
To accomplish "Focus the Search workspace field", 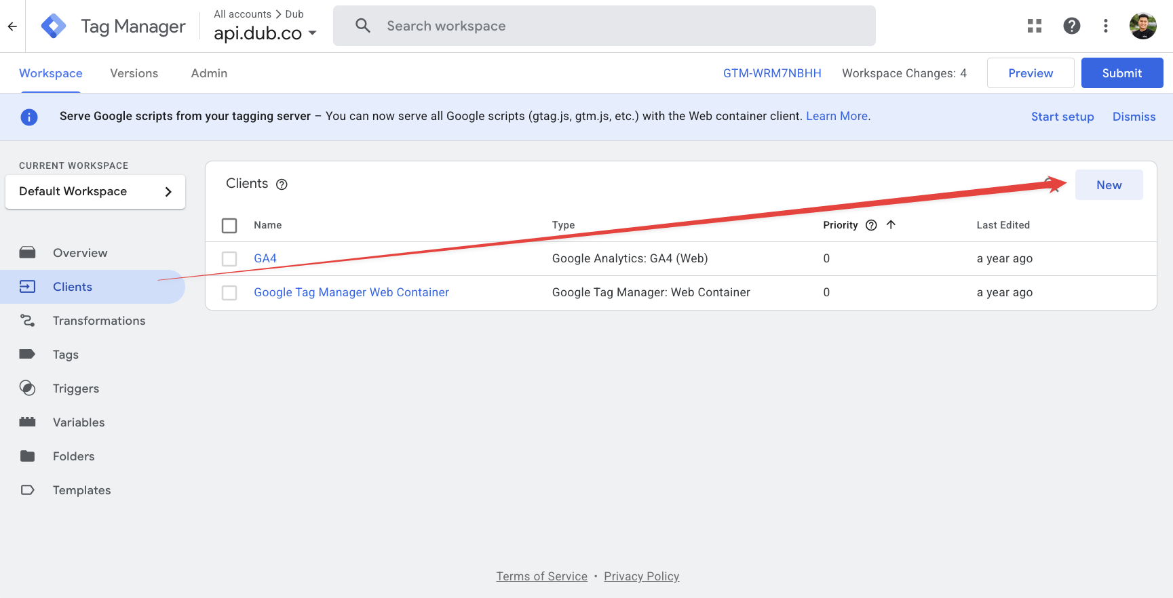I will [604, 26].
